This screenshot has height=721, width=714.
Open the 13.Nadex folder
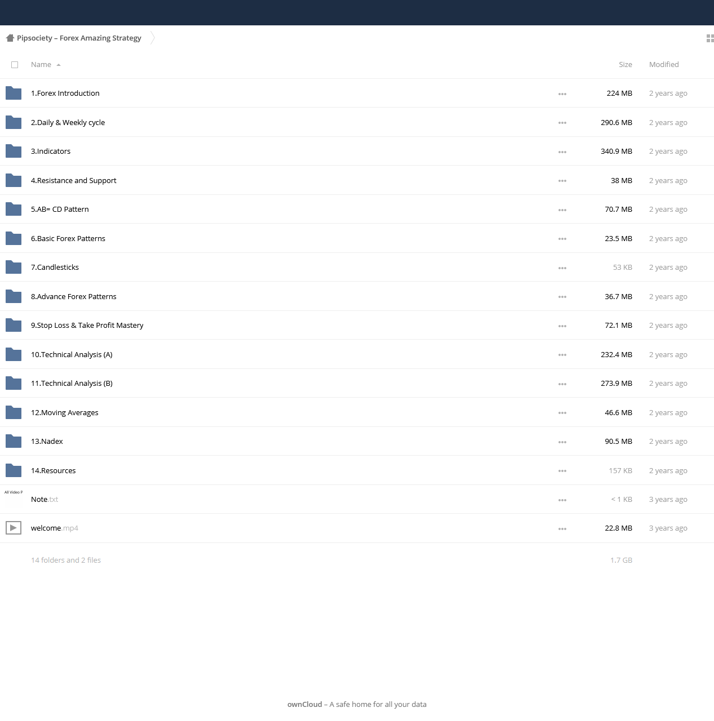pos(47,442)
